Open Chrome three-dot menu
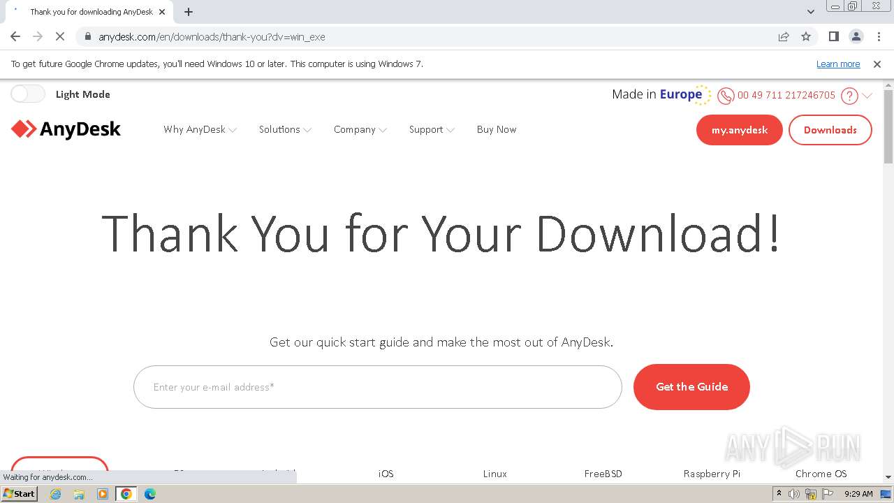894x503 pixels. [x=878, y=36]
